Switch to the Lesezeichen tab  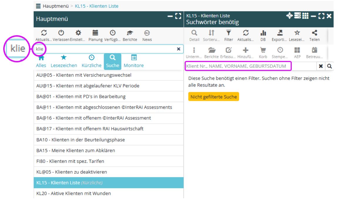tap(64, 61)
